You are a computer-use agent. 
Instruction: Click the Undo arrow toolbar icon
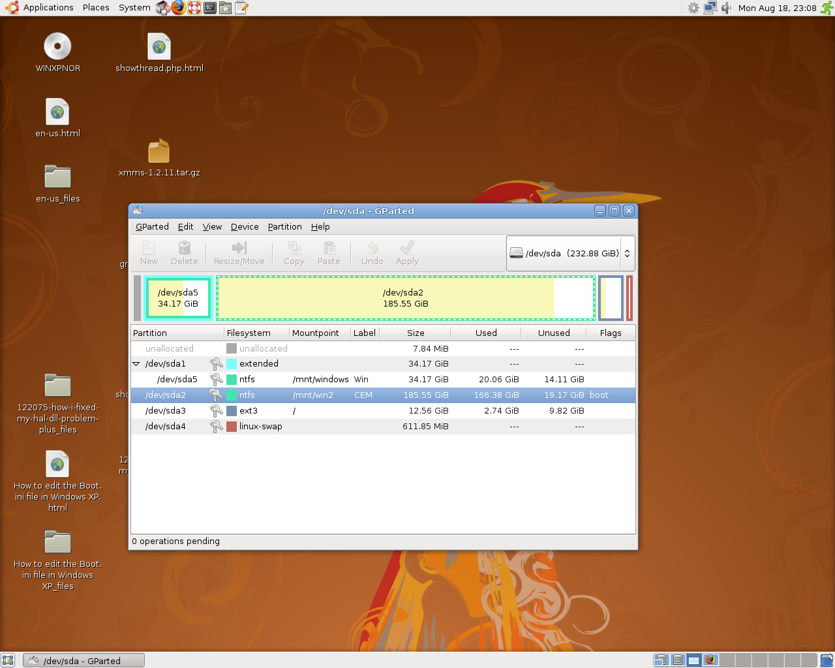(x=372, y=248)
